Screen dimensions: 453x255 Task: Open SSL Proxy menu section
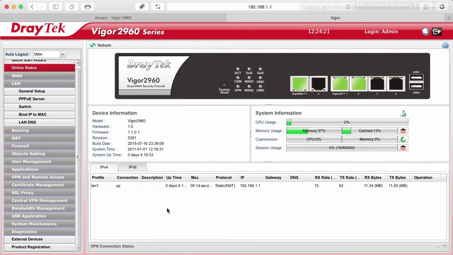(40, 193)
